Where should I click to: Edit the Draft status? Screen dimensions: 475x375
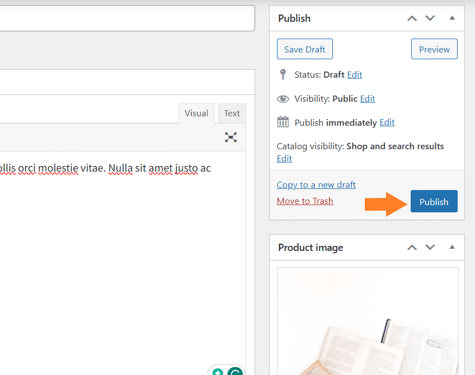[x=355, y=74]
